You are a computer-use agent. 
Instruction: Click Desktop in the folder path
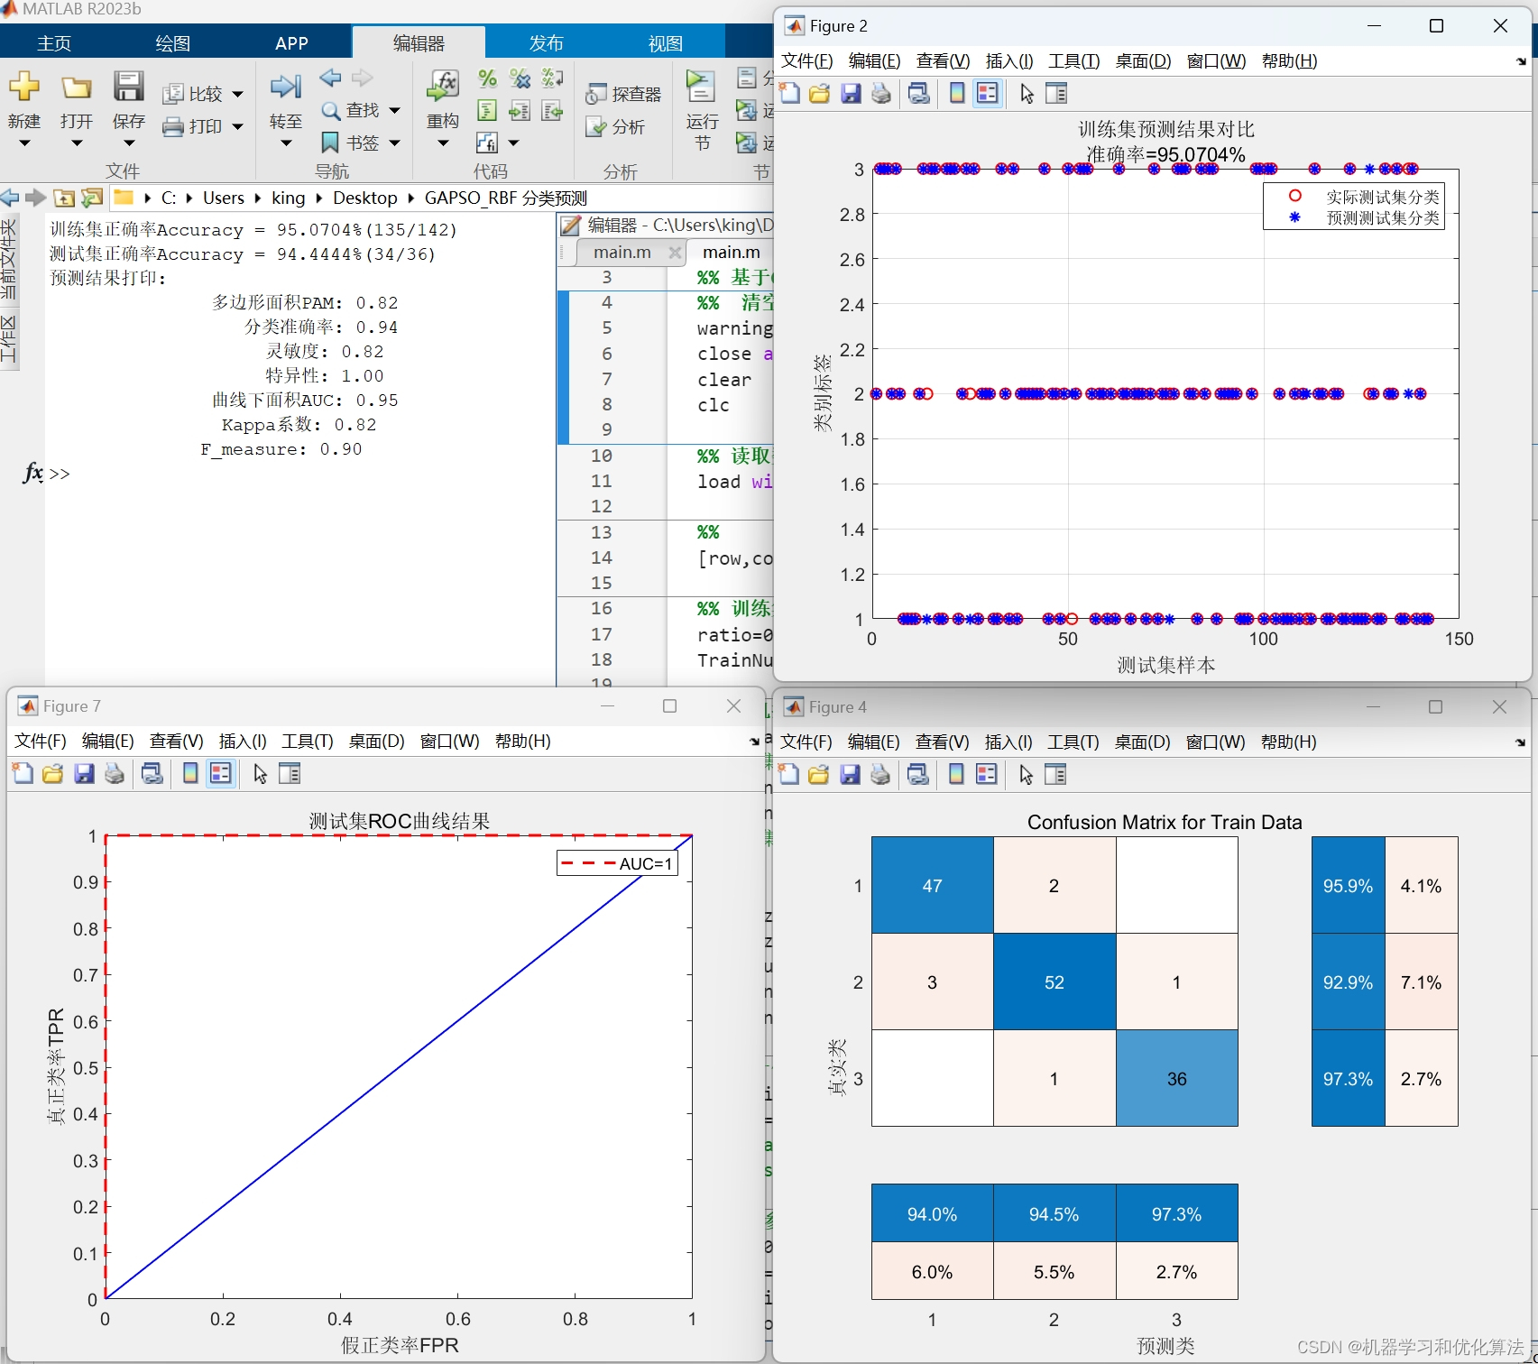click(x=364, y=198)
